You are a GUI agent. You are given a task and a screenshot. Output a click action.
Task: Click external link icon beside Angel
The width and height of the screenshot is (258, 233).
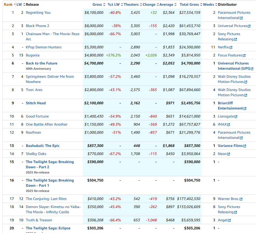[x=229, y=220]
